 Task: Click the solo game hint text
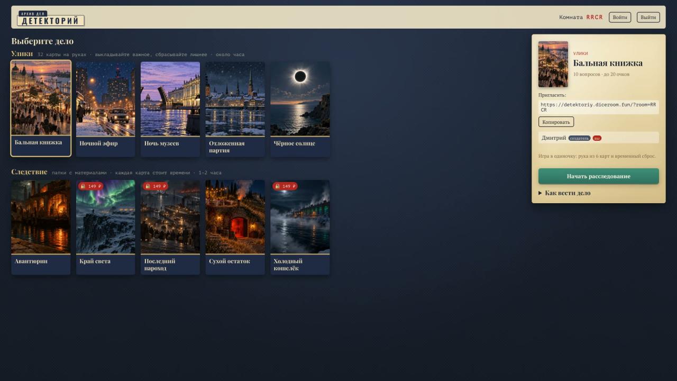tap(597, 156)
